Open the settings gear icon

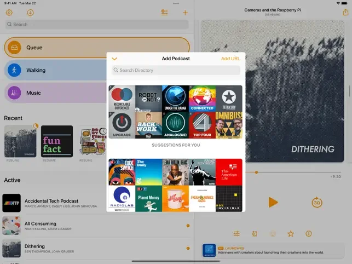pyautogui.click(x=9, y=13)
